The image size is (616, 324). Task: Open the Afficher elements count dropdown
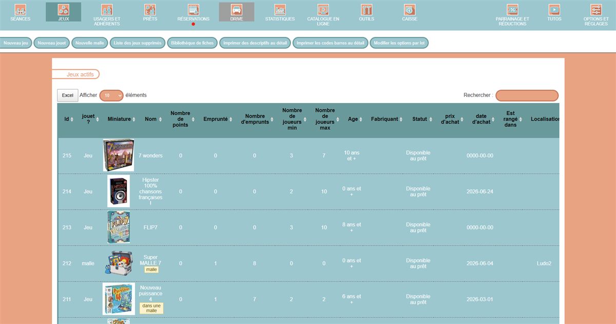pyautogui.click(x=111, y=95)
